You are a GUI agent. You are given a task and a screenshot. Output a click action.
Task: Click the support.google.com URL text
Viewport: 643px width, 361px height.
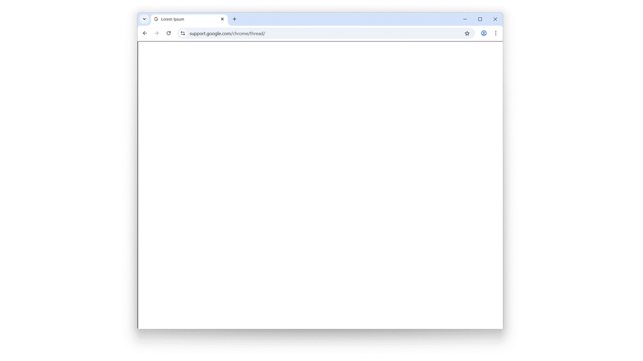[x=227, y=33]
